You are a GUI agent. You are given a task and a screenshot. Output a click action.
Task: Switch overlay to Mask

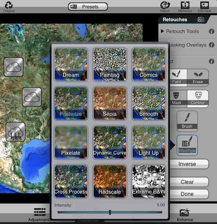(x=178, y=99)
